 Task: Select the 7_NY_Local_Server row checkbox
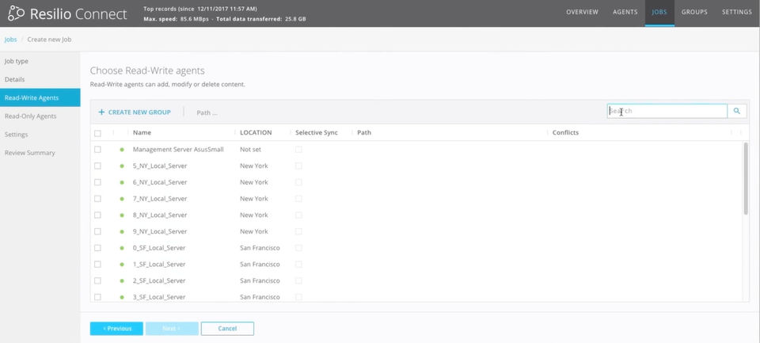97,199
